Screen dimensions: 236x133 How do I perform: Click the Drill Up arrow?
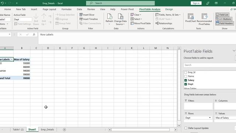[44, 19]
